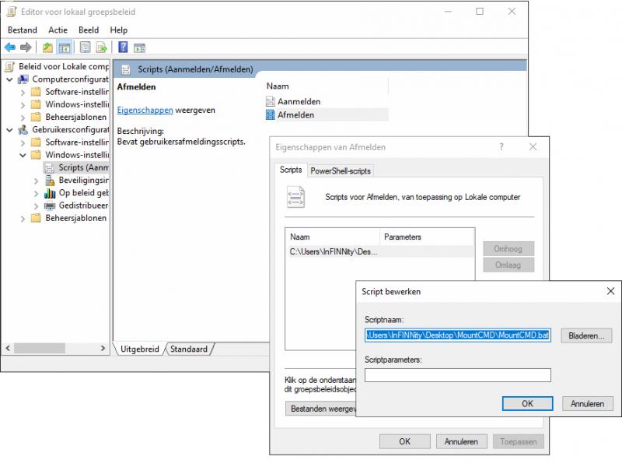Viewport: 622px width, 467px height.
Task: Collapse the Gebruikersconfiguratie tree node
Action: [9, 130]
